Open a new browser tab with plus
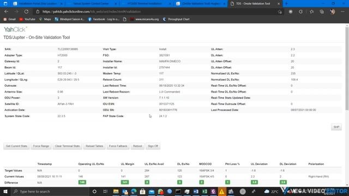The image size is (349, 196). [286, 4]
